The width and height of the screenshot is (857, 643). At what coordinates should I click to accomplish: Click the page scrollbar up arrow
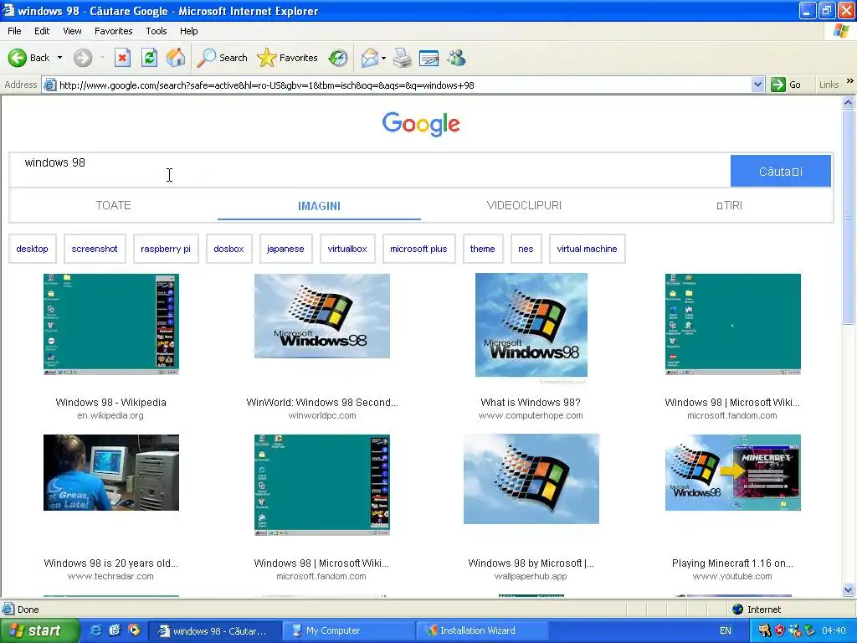[849, 102]
